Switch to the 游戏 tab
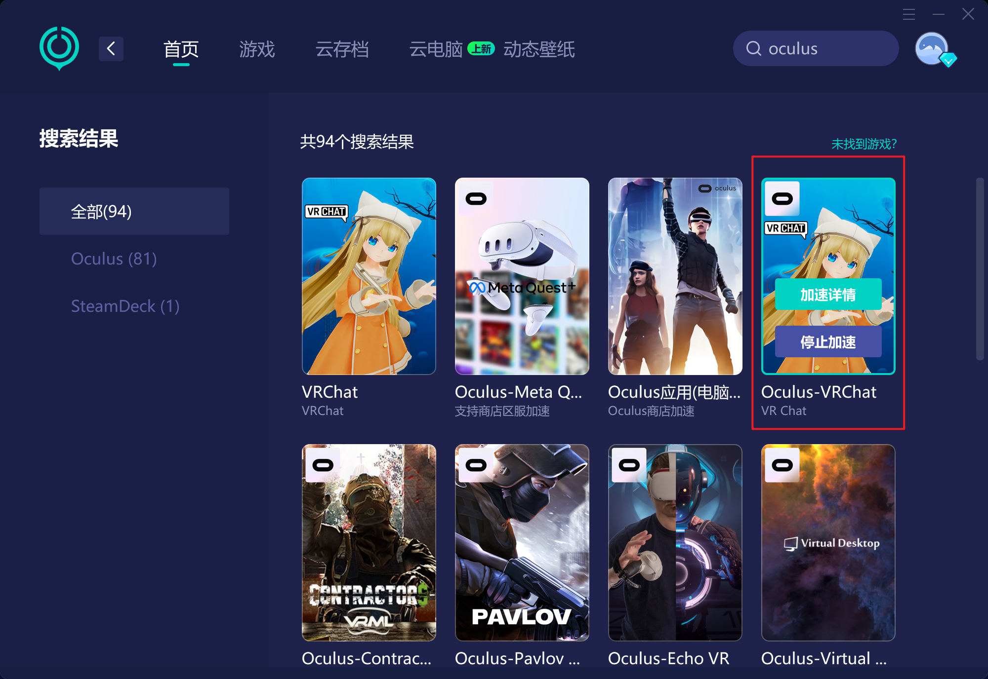Image resolution: width=988 pixels, height=679 pixels. [257, 49]
